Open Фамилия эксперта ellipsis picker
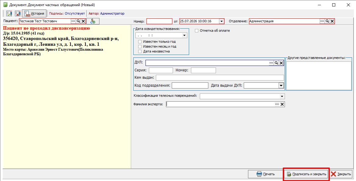This screenshot has width=356, height=181. (277, 104)
